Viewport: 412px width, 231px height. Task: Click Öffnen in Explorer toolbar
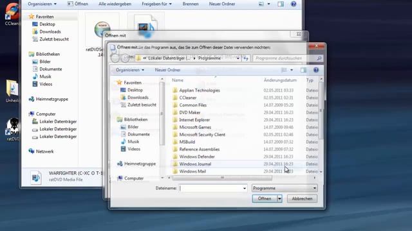78,4
